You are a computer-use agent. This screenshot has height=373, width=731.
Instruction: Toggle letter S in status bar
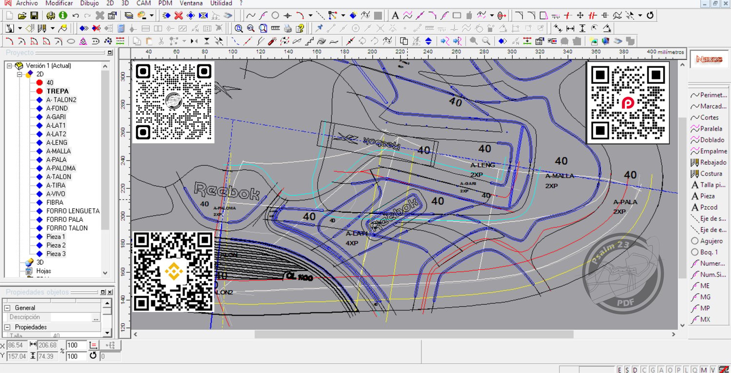tap(627, 370)
